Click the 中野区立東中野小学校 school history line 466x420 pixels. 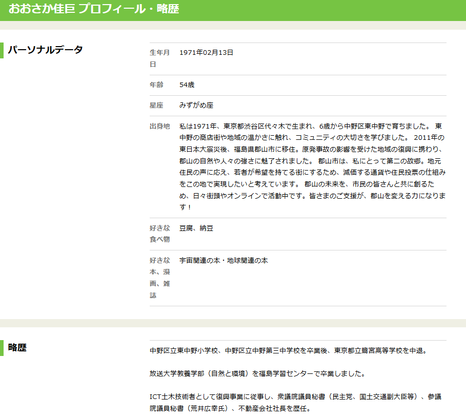click(x=288, y=351)
